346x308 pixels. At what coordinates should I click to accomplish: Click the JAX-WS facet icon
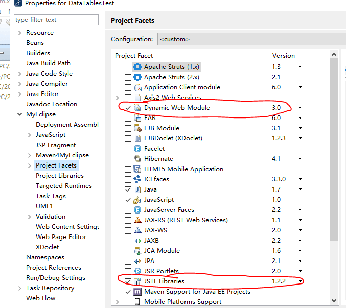coord(137,230)
